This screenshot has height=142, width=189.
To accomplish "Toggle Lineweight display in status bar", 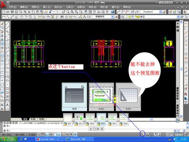I will tap(71, 135).
